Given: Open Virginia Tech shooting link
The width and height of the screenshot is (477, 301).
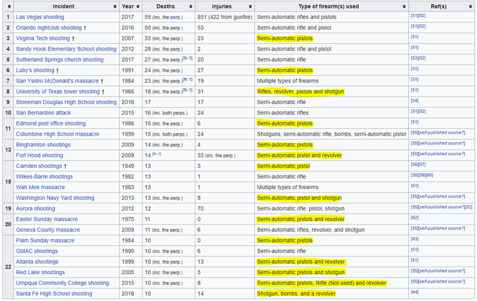Looking at the screenshot, I should pos(43,39).
